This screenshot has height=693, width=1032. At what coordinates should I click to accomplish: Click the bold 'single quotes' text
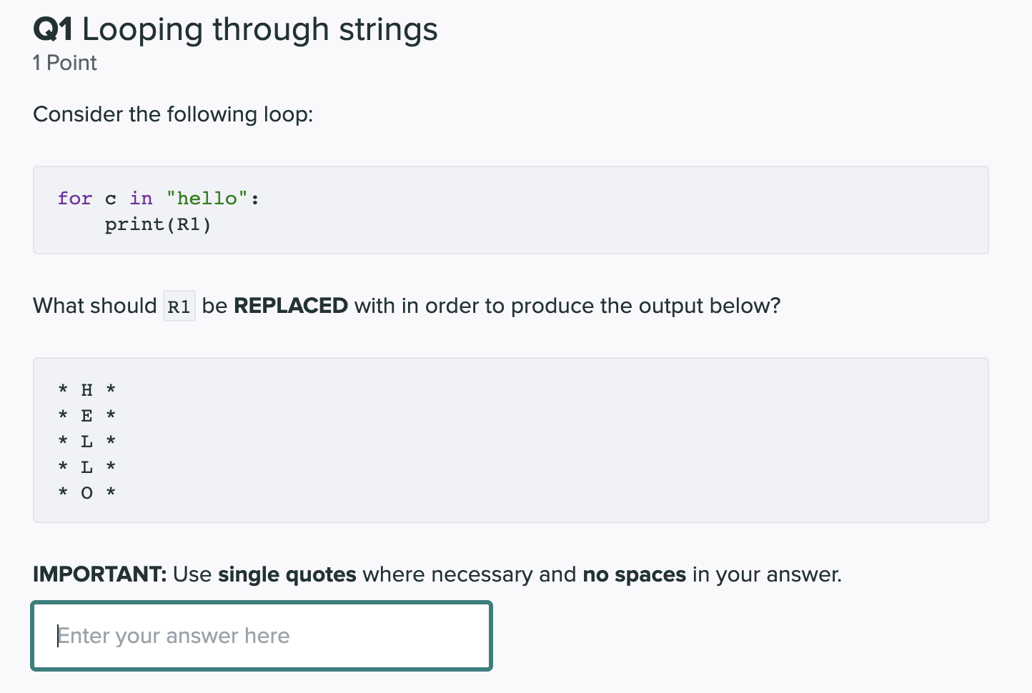click(286, 574)
